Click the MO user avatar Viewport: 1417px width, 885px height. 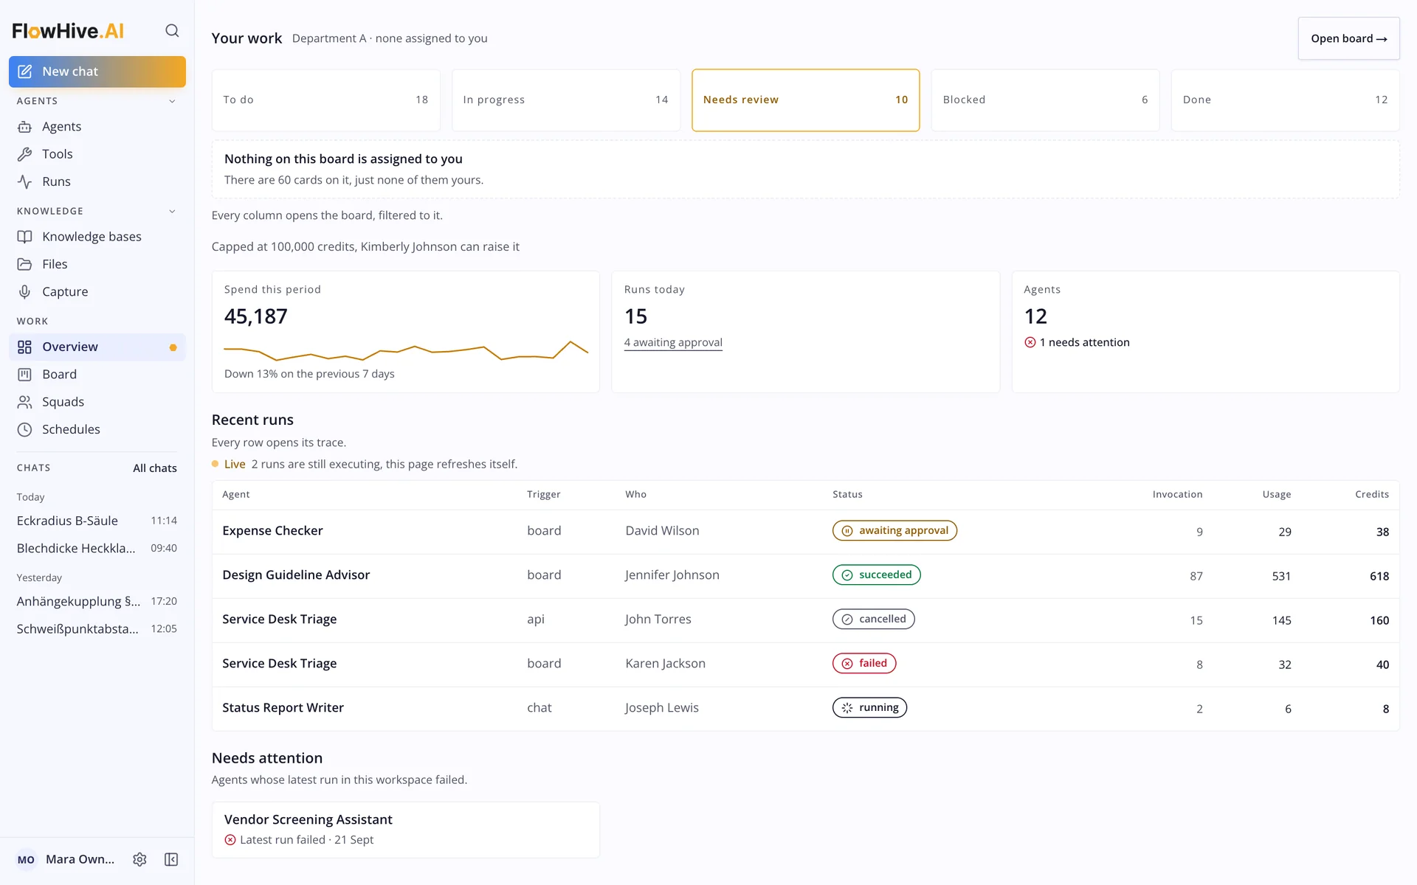tap(26, 859)
